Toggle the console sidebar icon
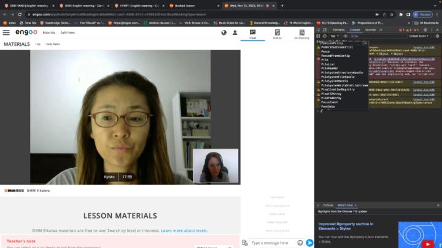This screenshot has height=248, width=442. pyautogui.click(x=318, y=36)
